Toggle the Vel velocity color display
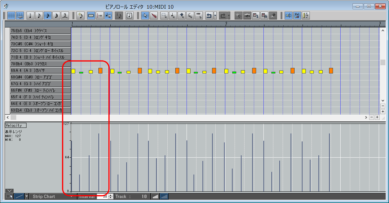389x203 pixels. (297, 16)
